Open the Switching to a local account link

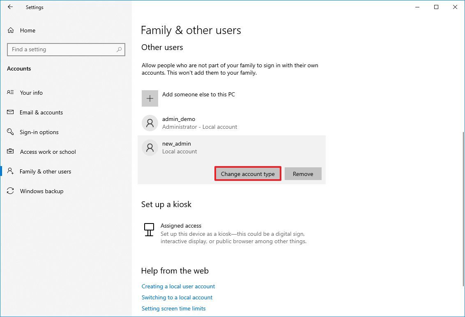177,297
